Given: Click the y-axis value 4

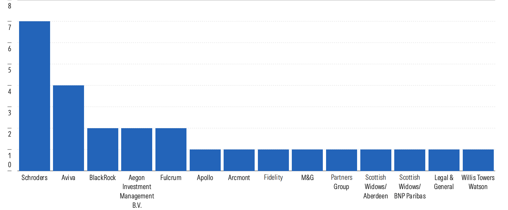Looking at the screenshot, I should pyautogui.click(x=10, y=91).
